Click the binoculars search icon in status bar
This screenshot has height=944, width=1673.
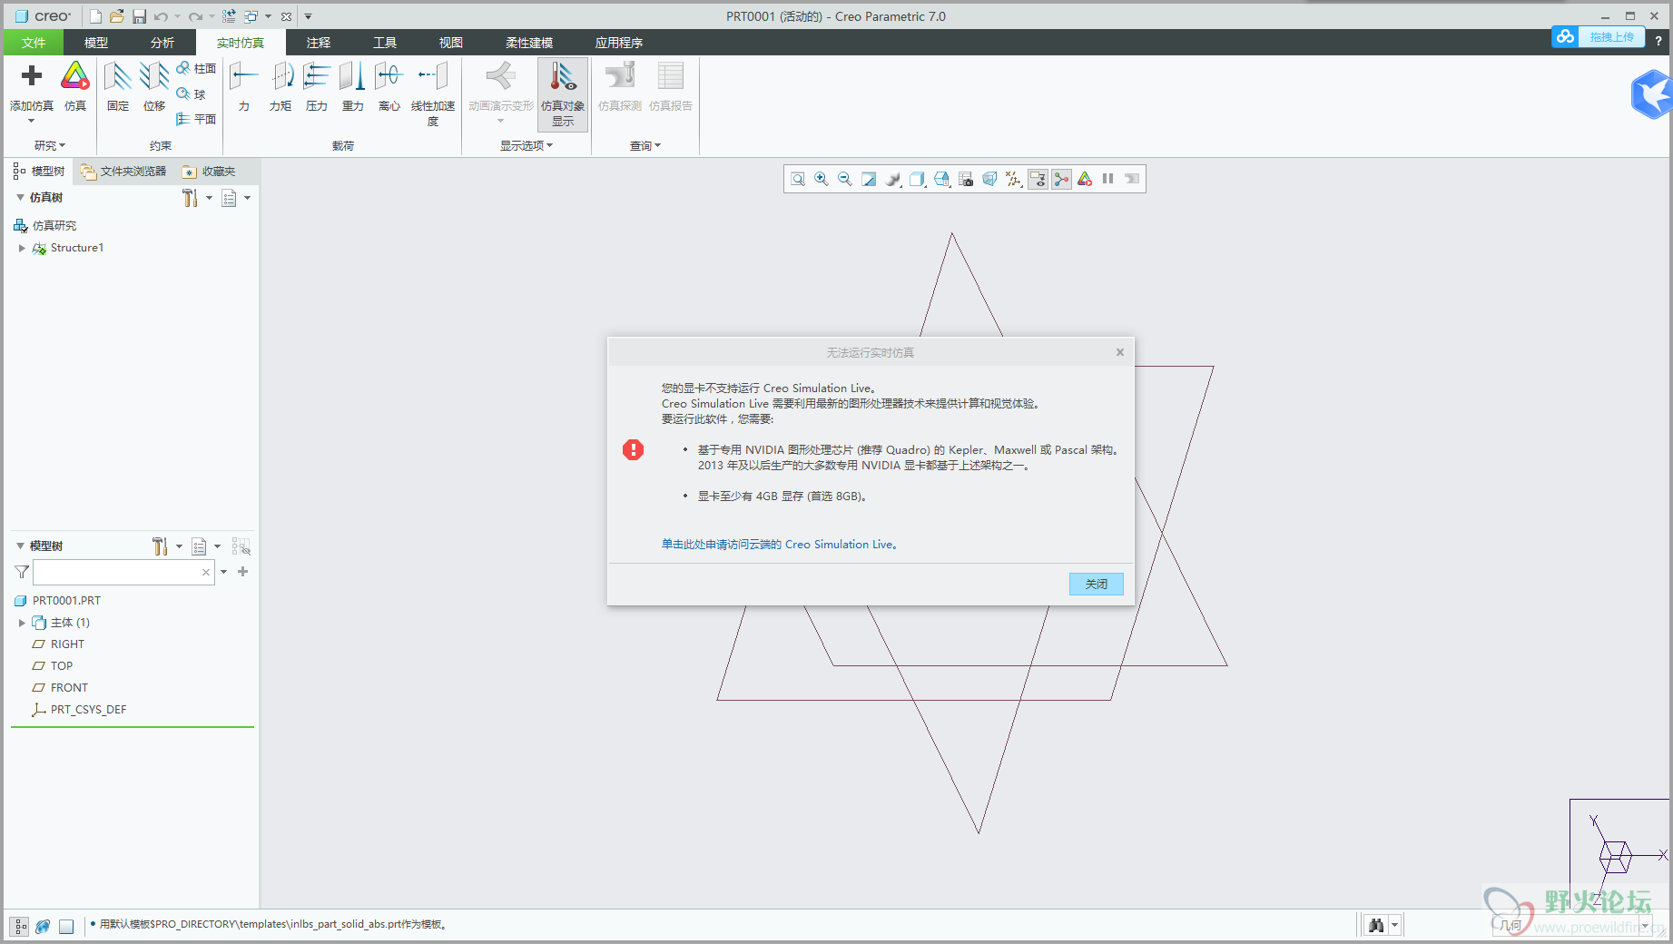[x=1377, y=926]
